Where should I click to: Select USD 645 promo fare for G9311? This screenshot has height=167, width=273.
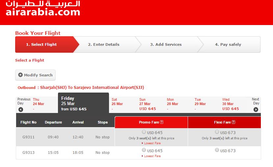point(144,132)
